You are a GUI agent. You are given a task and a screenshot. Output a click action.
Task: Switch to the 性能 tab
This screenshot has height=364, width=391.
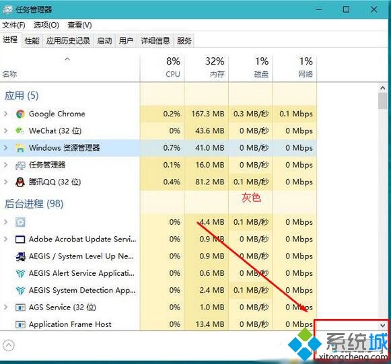coord(32,40)
